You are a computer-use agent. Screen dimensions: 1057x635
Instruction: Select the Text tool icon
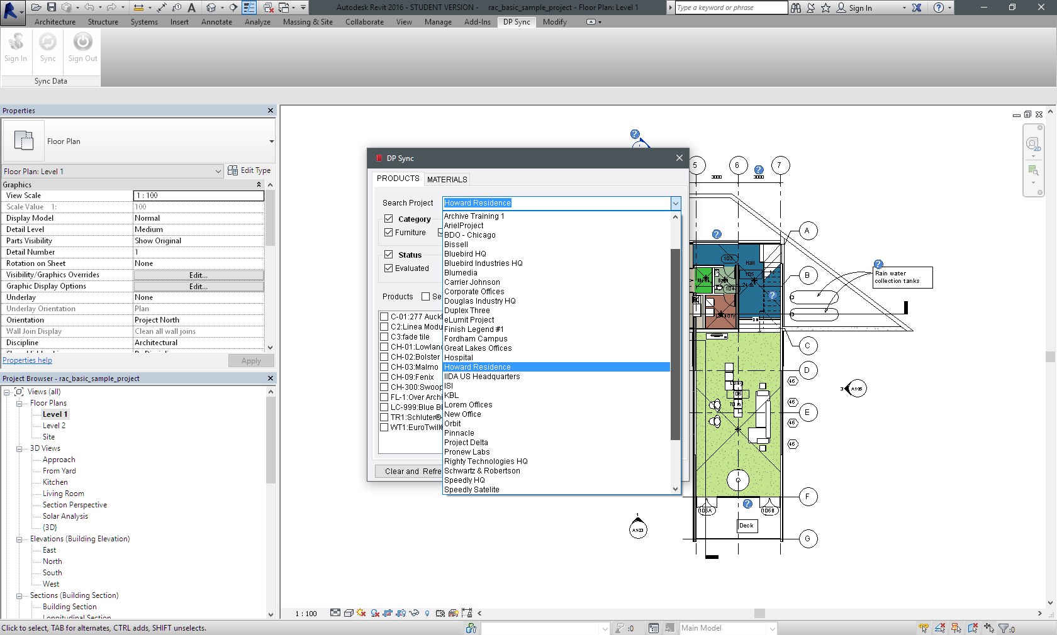coord(191,8)
